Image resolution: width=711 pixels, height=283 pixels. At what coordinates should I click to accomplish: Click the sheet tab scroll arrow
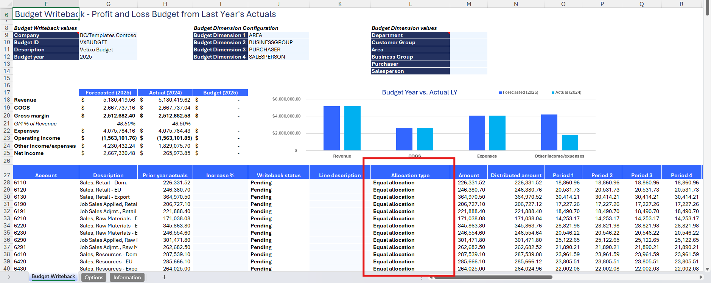[9, 277]
